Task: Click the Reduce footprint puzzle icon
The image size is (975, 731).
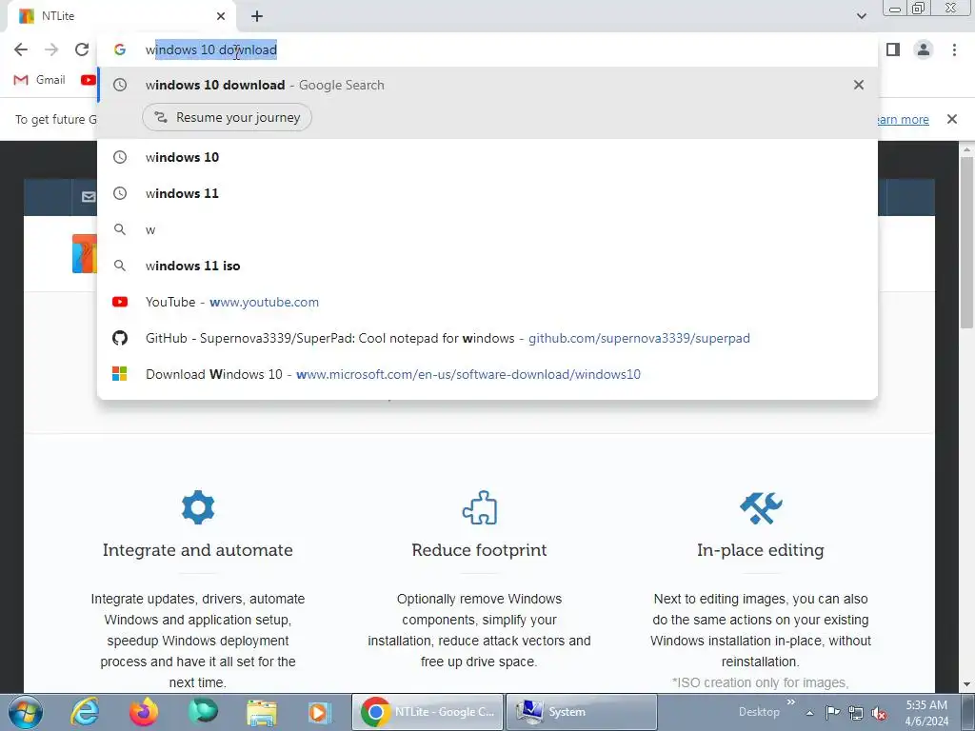Action: tap(480, 507)
